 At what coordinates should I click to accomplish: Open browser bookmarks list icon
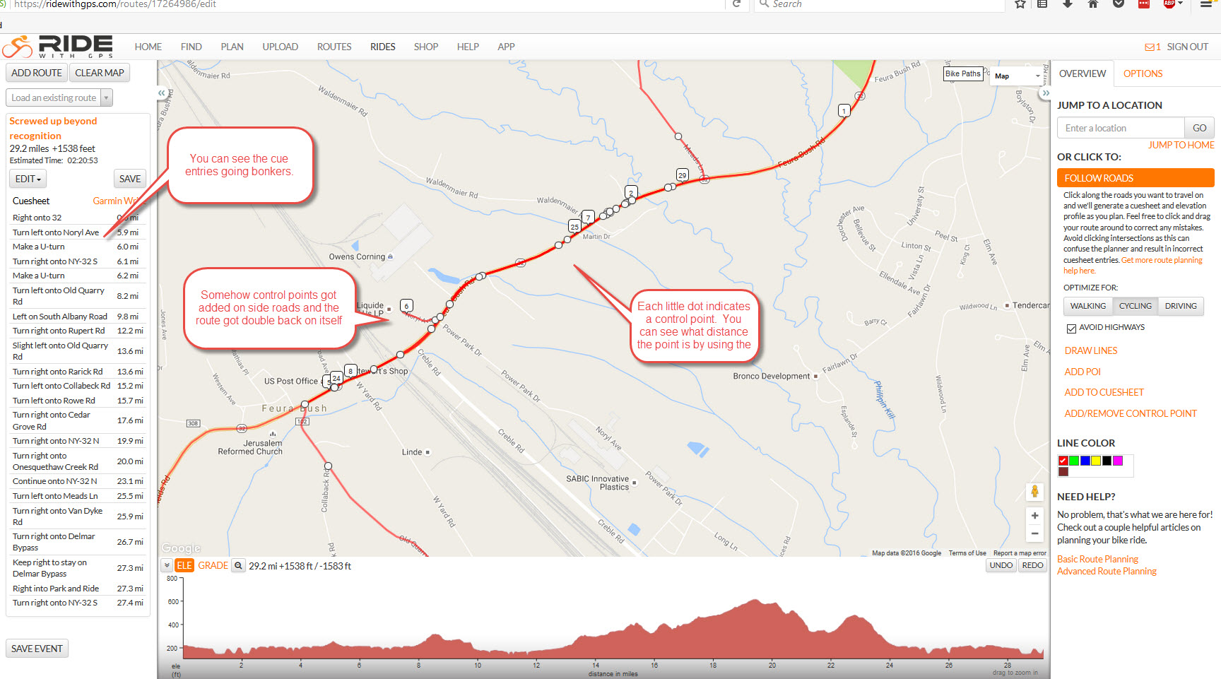point(1042,4)
